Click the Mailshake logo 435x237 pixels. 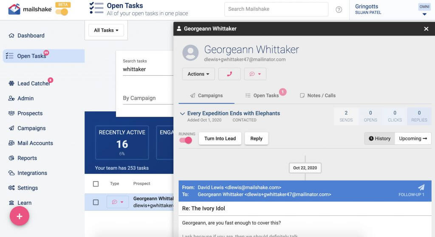(30, 9)
